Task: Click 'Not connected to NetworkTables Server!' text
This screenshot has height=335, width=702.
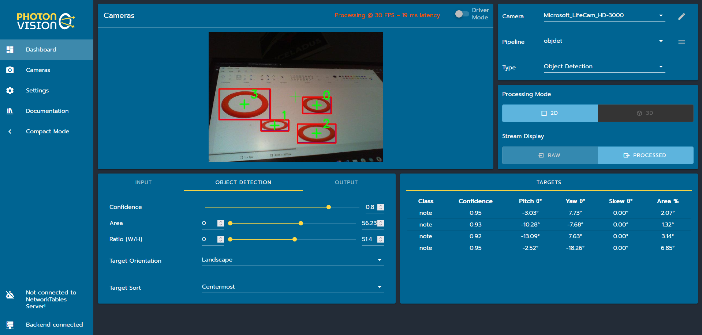Action: tap(51, 300)
